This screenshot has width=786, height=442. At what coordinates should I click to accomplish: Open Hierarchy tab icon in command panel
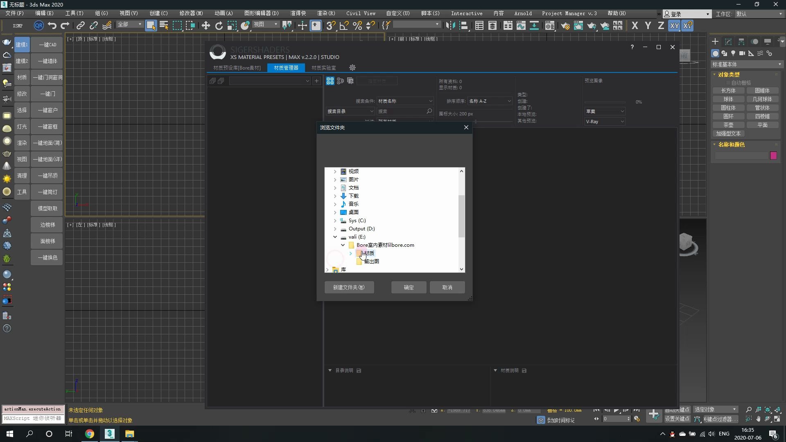point(741,42)
